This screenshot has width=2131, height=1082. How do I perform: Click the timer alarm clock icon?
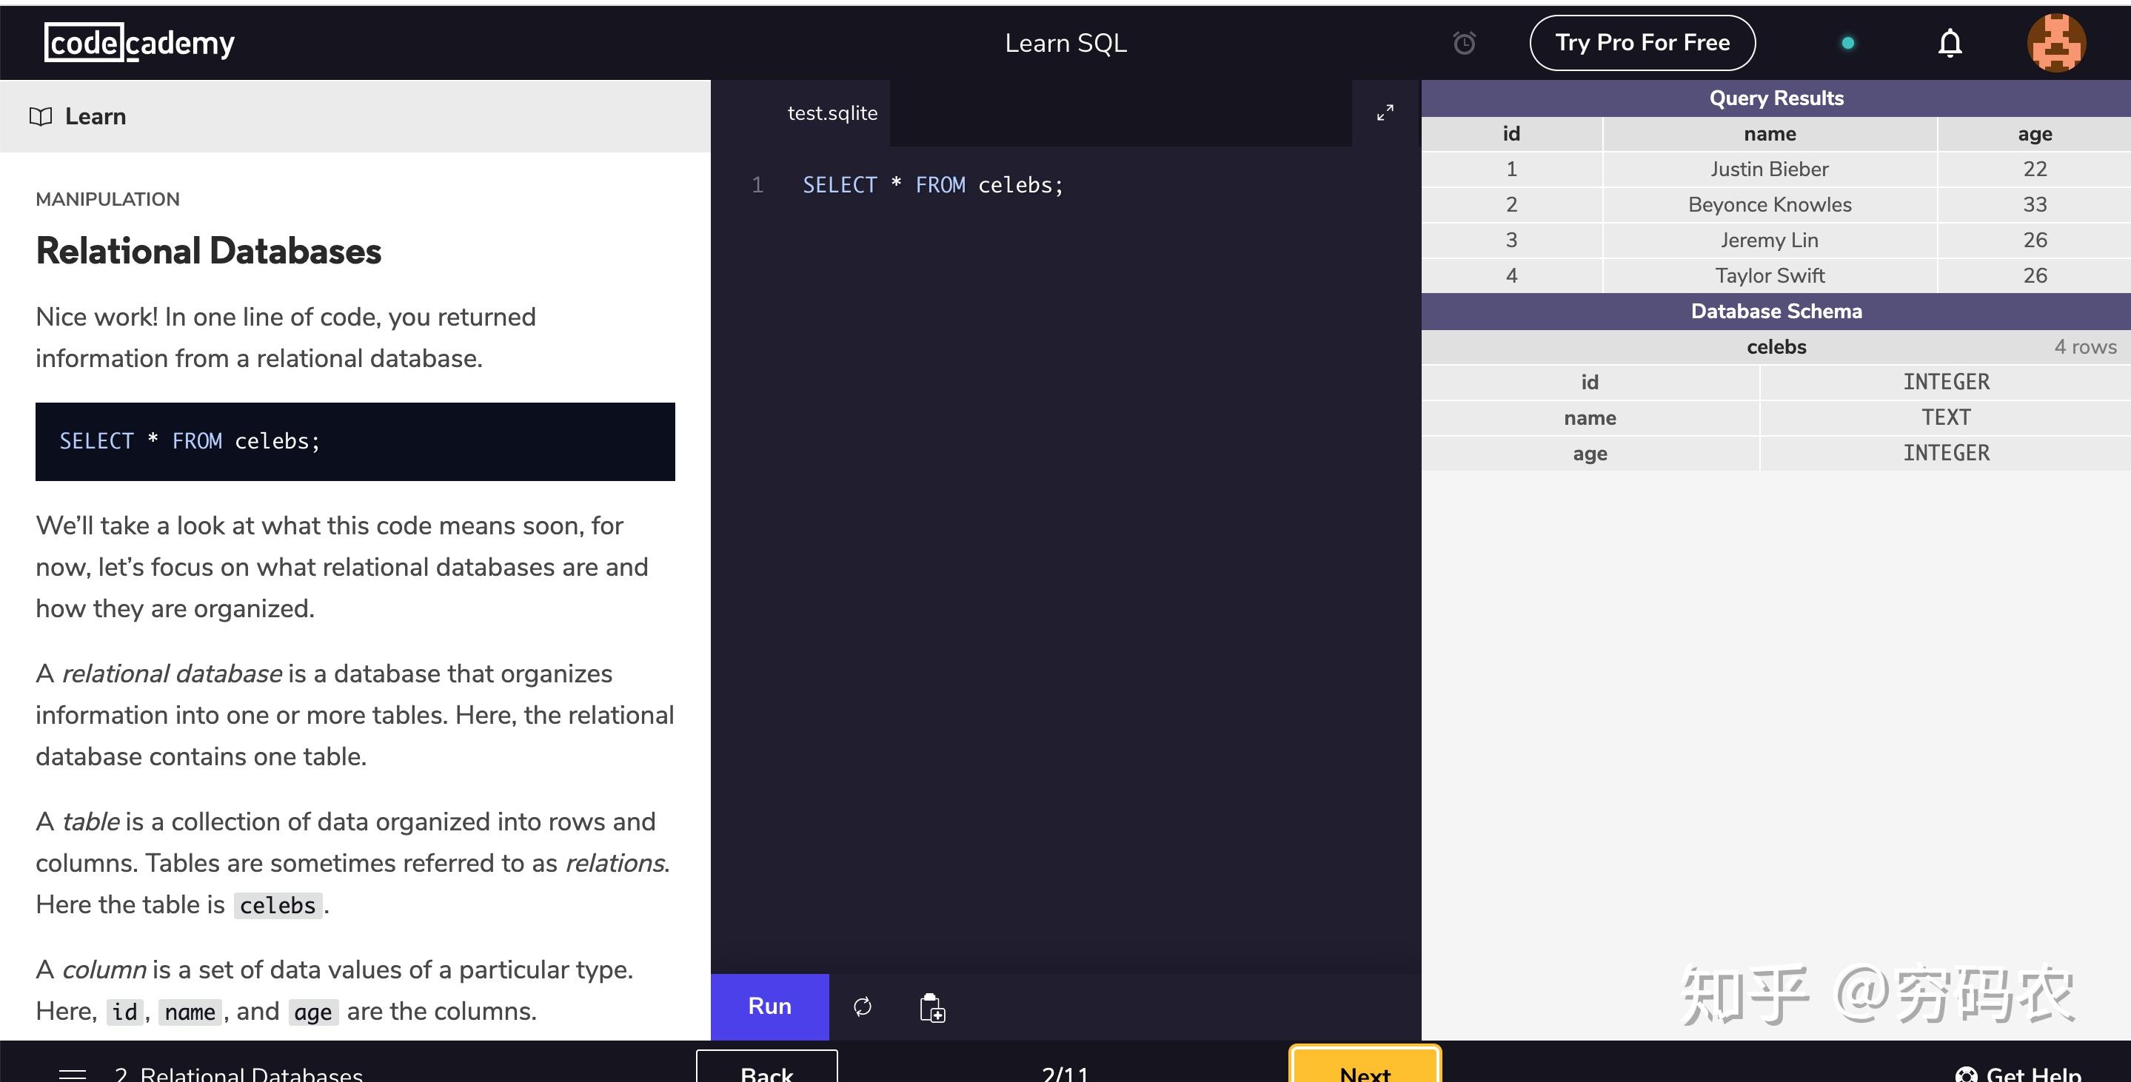[x=1465, y=43]
